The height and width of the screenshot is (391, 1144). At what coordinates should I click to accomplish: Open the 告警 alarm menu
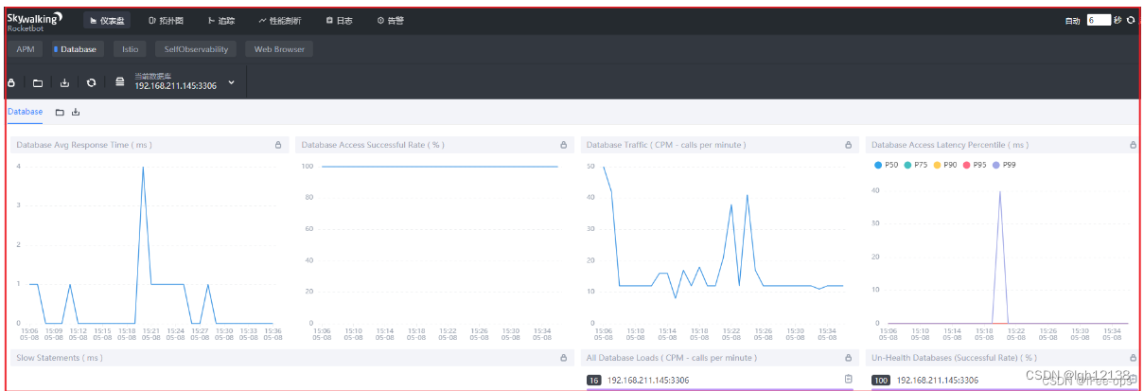(391, 21)
